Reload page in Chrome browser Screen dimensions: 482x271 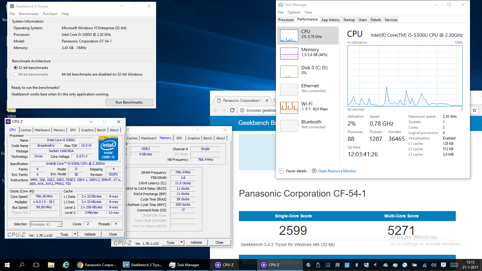pos(232,110)
